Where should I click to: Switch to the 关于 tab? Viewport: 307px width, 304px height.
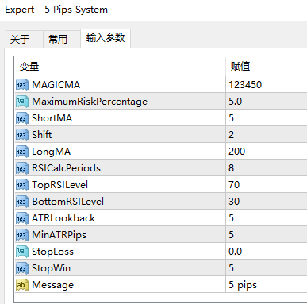coord(25,39)
